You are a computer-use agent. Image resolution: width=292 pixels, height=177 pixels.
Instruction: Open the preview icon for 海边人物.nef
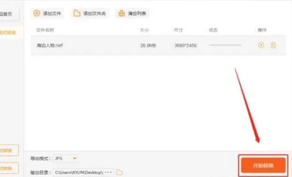click(261, 45)
